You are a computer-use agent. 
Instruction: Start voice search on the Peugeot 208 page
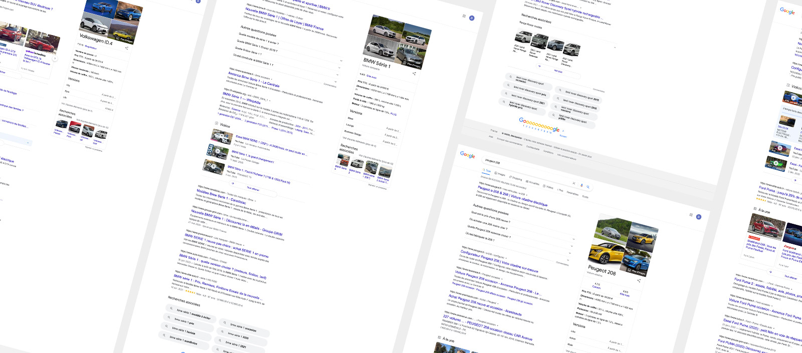click(581, 185)
